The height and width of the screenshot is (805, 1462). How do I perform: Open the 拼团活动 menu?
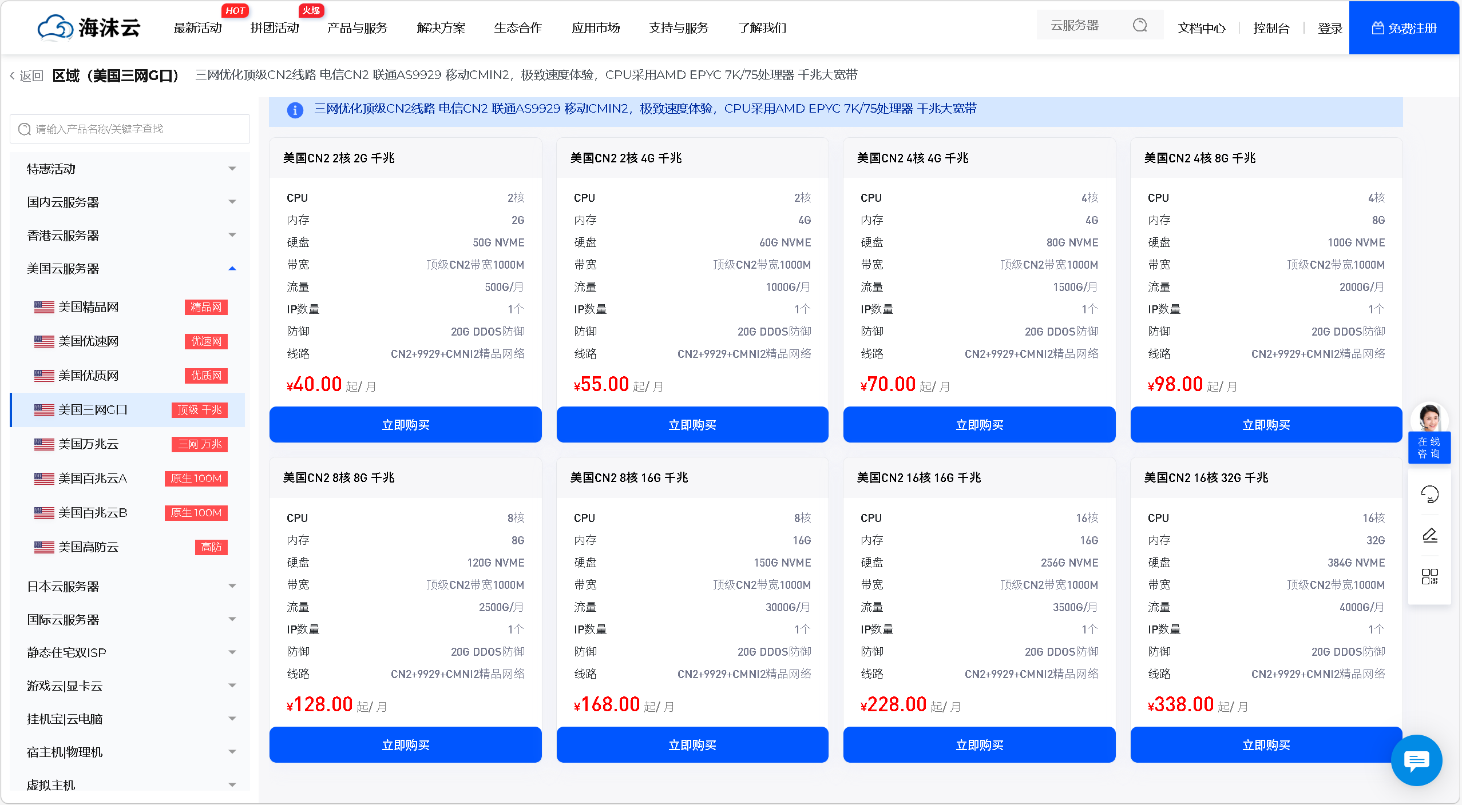pyautogui.click(x=275, y=28)
